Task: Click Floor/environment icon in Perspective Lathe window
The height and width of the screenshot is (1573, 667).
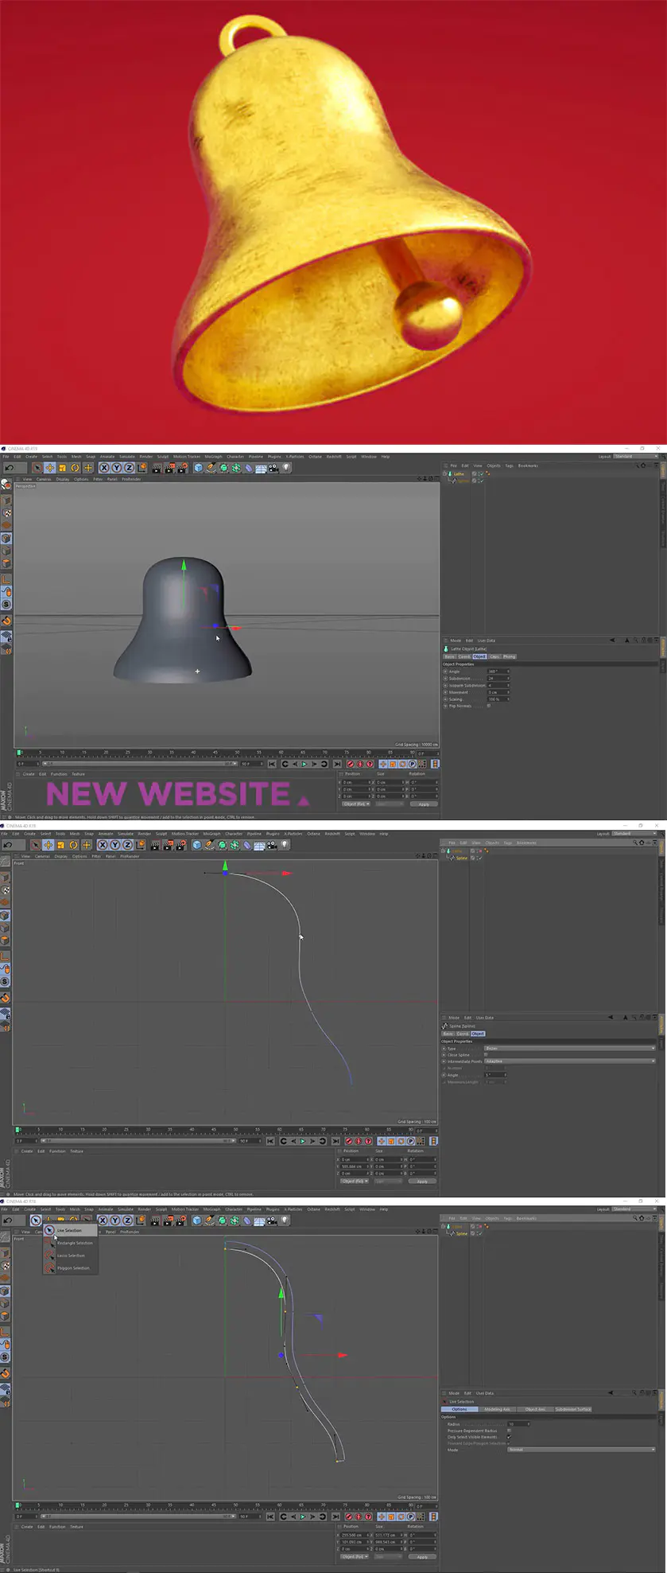Action: click(261, 468)
